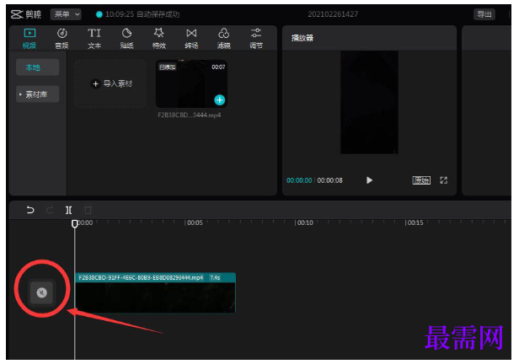Select the F2B38CBD...3444.mp4 media thumbnail
This screenshot has width=519, height=364.
tap(191, 83)
